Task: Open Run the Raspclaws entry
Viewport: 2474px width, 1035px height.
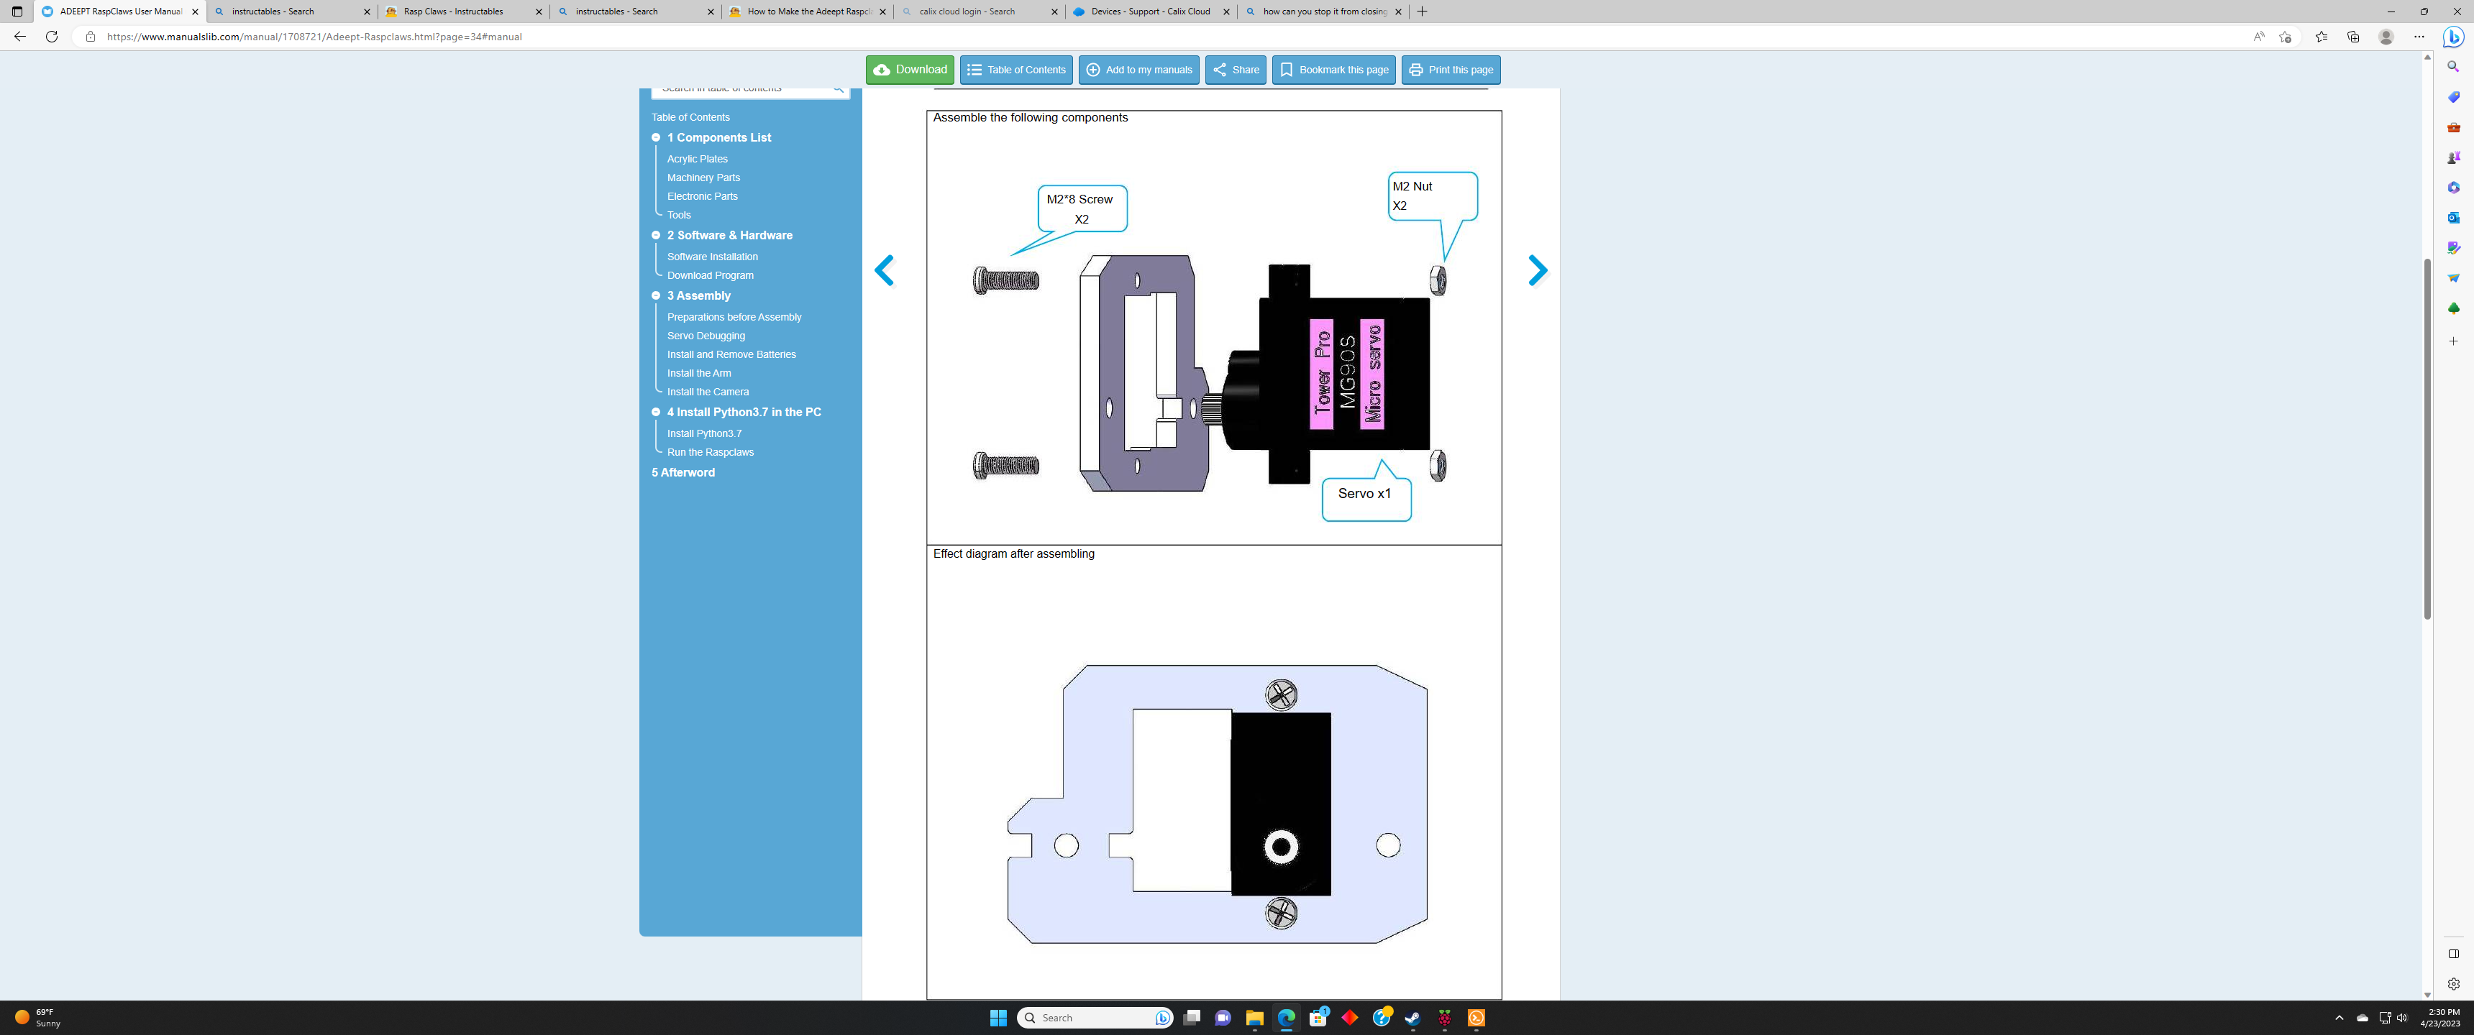Action: 710,452
